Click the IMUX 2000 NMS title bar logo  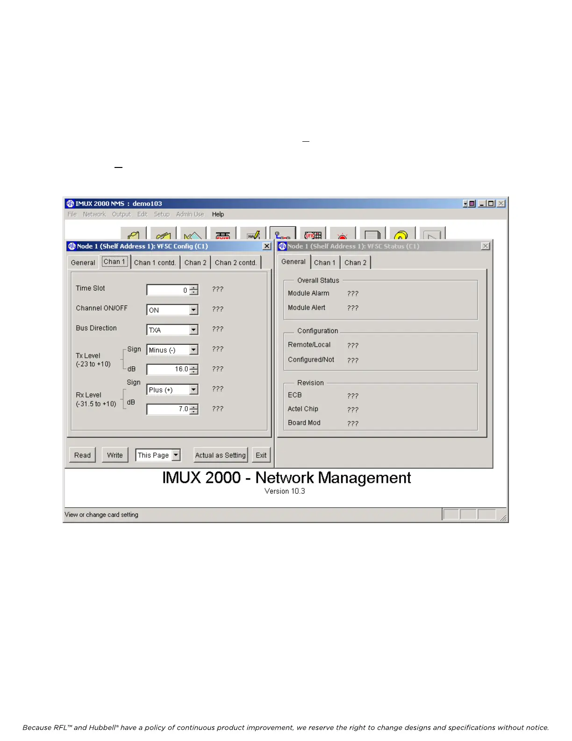point(70,203)
